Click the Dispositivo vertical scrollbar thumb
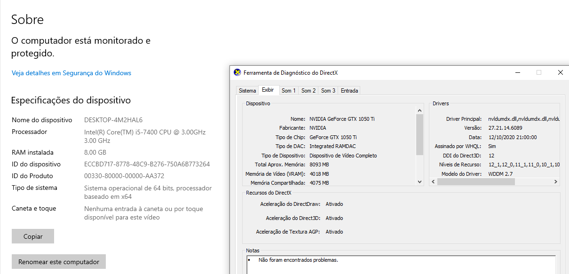 tap(420, 134)
